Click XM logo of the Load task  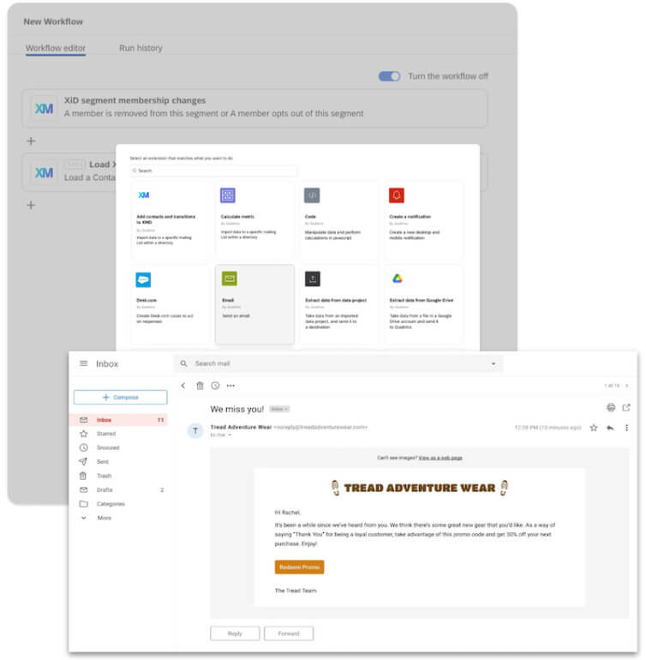(44, 173)
